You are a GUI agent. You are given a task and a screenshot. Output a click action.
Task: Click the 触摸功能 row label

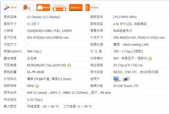coord(97,86)
